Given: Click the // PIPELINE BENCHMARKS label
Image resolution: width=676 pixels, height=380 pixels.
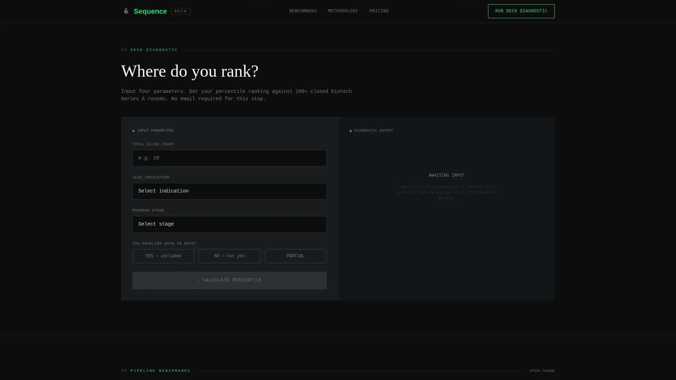Looking at the screenshot, I should [x=156, y=371].
